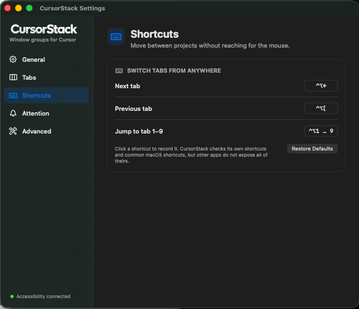The height and width of the screenshot is (309, 359).
Task: Click the 'Next tab' label
Action: tap(127, 86)
